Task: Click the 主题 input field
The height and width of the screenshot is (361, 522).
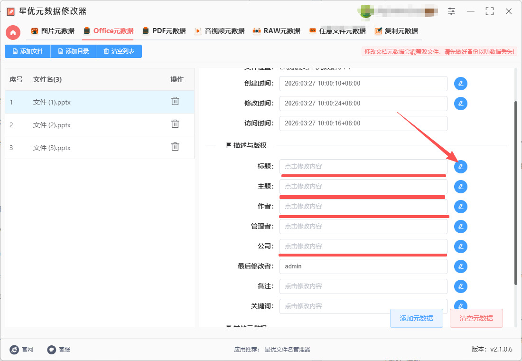Action: (363, 186)
